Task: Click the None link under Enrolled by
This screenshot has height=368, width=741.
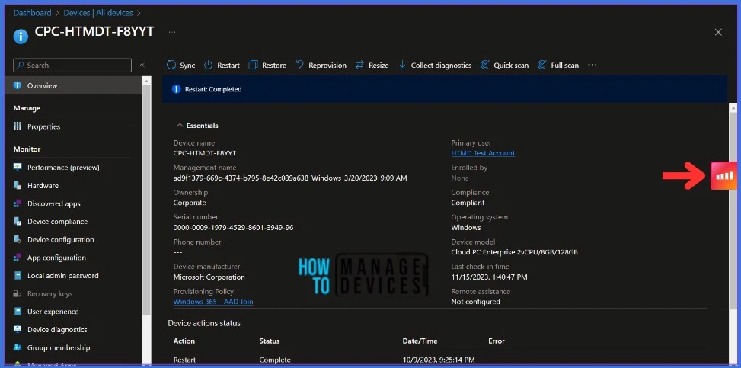Action: (x=460, y=178)
